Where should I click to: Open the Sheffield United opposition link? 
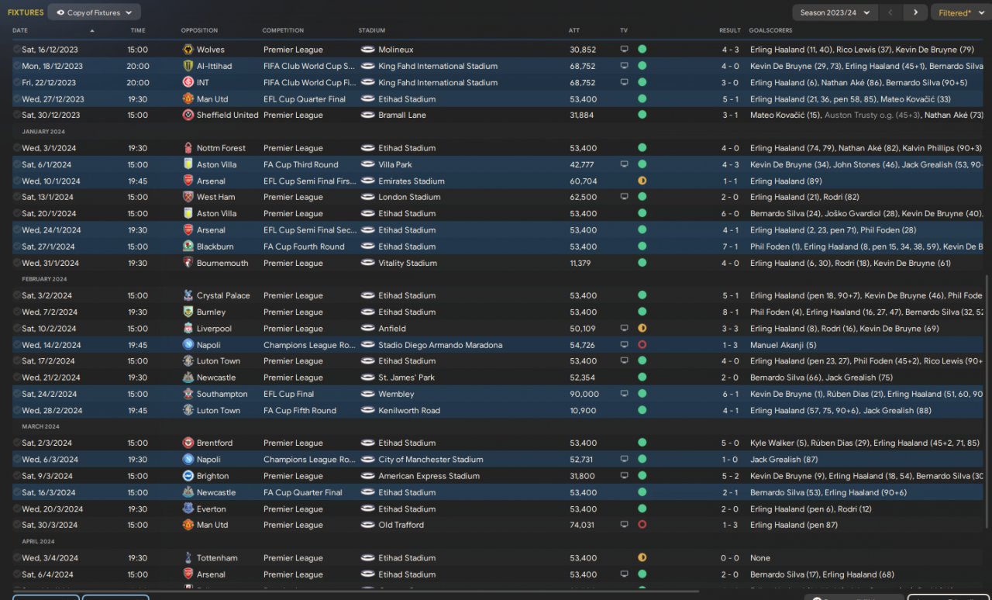[228, 115]
